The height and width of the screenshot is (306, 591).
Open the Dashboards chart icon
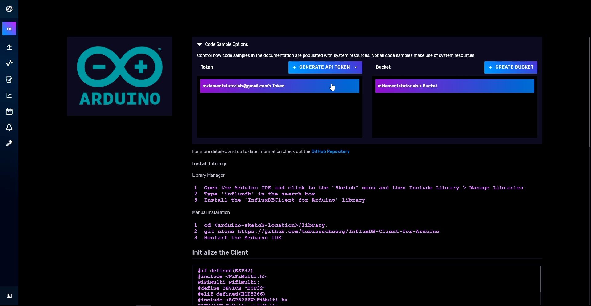[9, 95]
